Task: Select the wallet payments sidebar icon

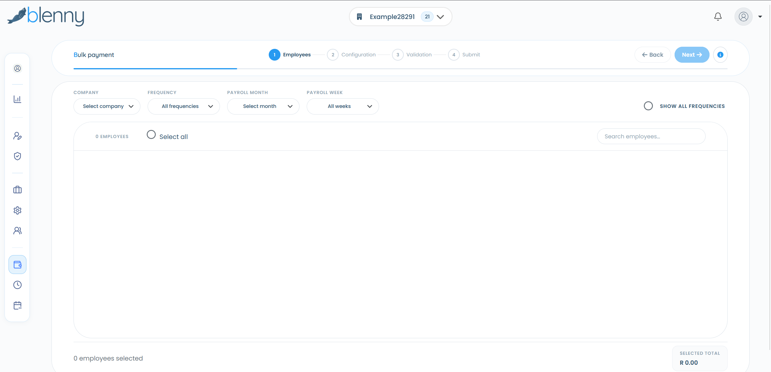Action: pyautogui.click(x=17, y=265)
